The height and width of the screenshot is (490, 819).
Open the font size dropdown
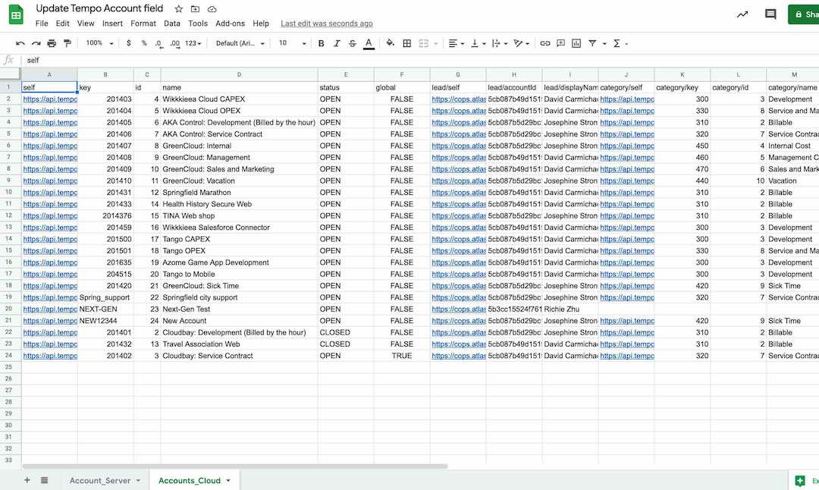(287, 43)
